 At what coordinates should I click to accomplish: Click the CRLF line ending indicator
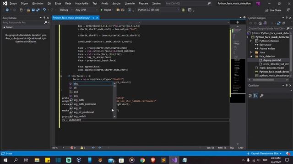[x=241, y=148]
